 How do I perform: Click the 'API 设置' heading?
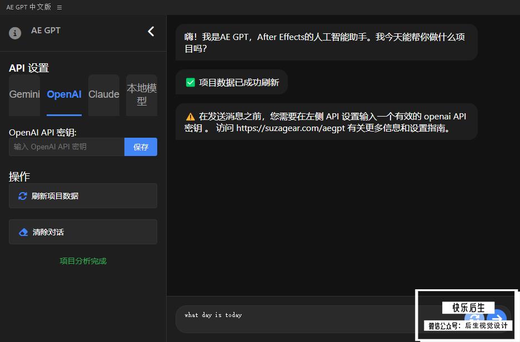pos(29,68)
